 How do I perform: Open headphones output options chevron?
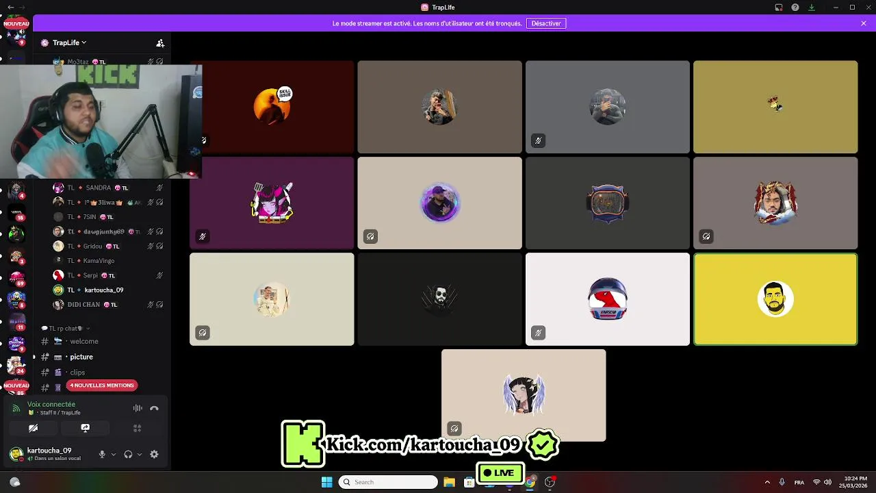(x=140, y=454)
